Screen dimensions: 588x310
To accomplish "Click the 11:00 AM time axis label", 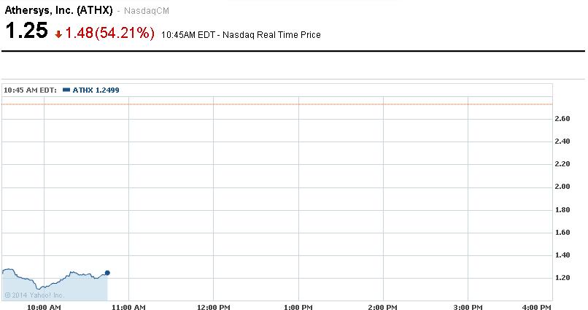I will [128, 307].
